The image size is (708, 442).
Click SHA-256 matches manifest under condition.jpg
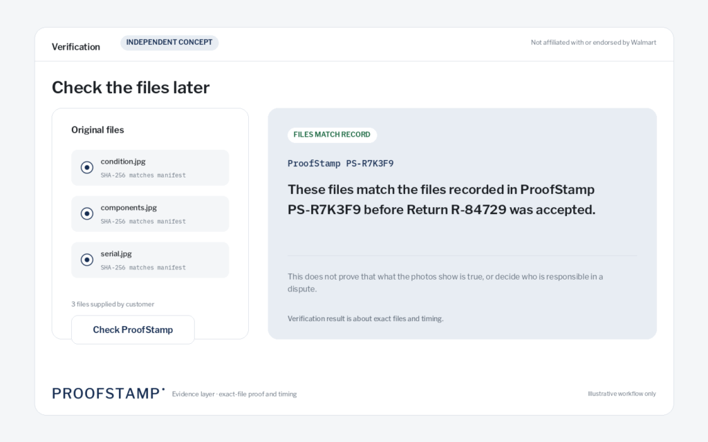pyautogui.click(x=143, y=175)
